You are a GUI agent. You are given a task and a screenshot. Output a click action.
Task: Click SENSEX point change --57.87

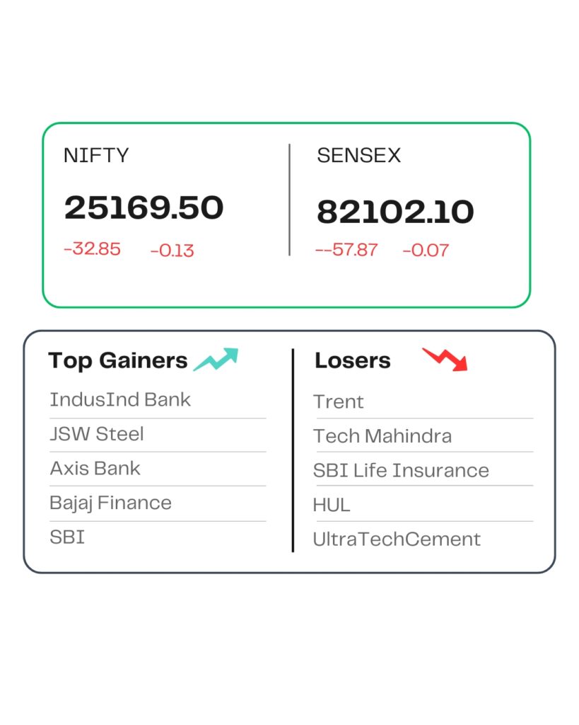coord(346,250)
